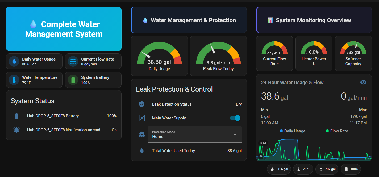Click the 11:17 PM timestamp

(359, 123)
